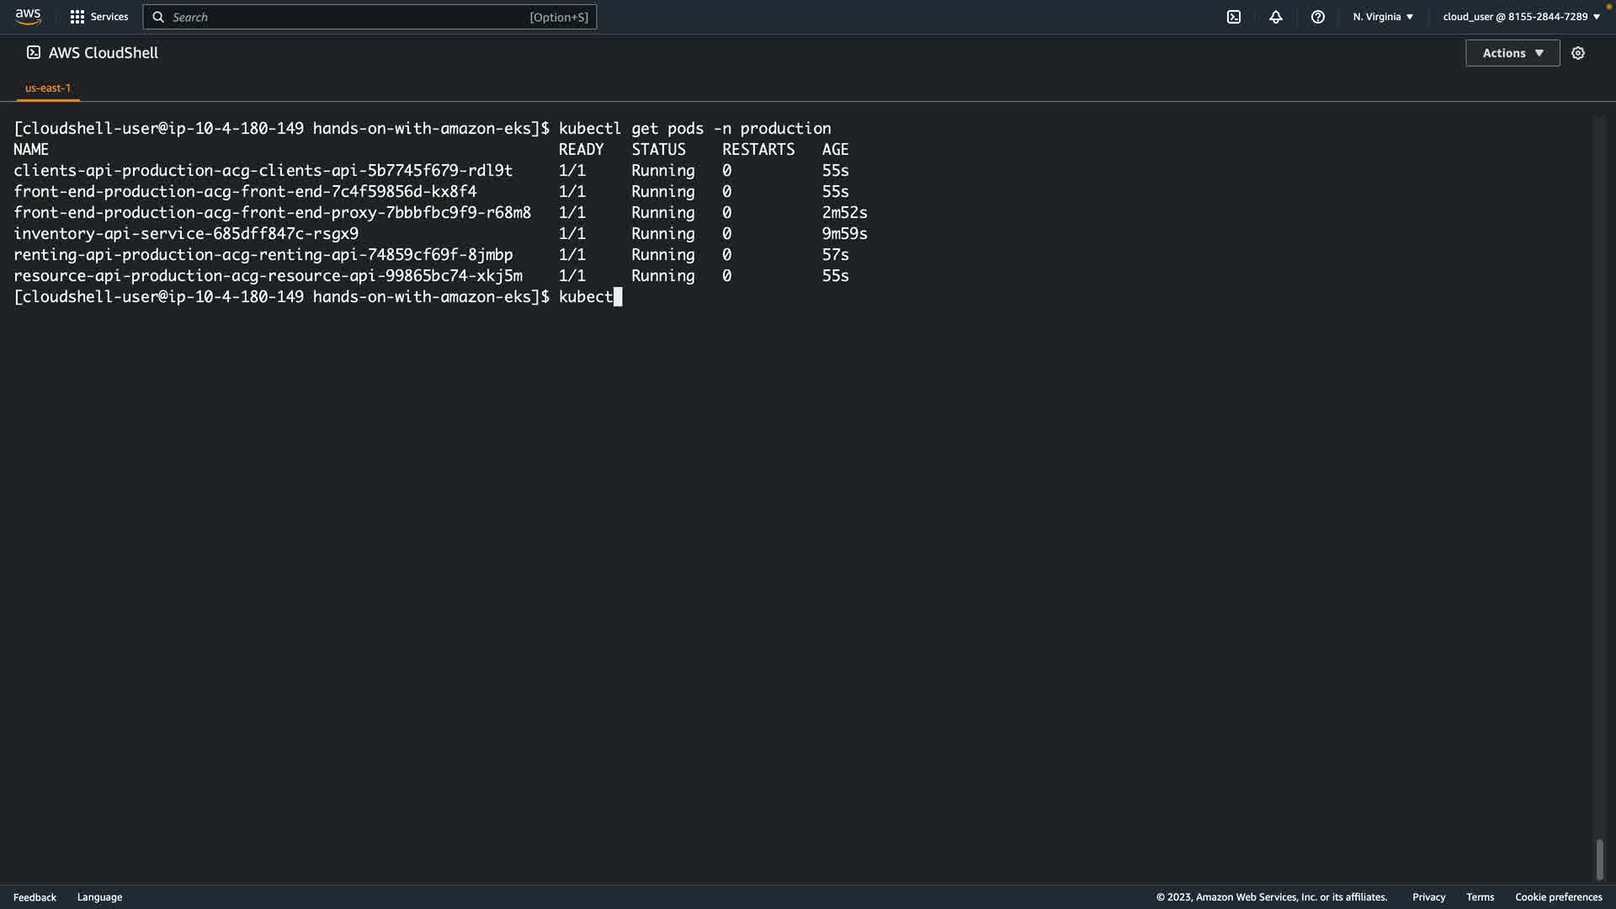Screen dimensions: 1616x909
Task: Open CloudShell settings gear icon
Action: coord(1578,53)
